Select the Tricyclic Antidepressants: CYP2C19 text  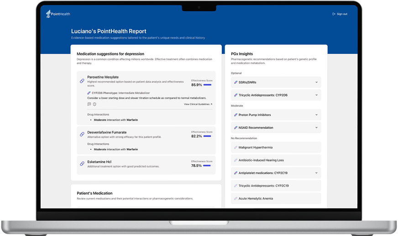tap(264, 186)
